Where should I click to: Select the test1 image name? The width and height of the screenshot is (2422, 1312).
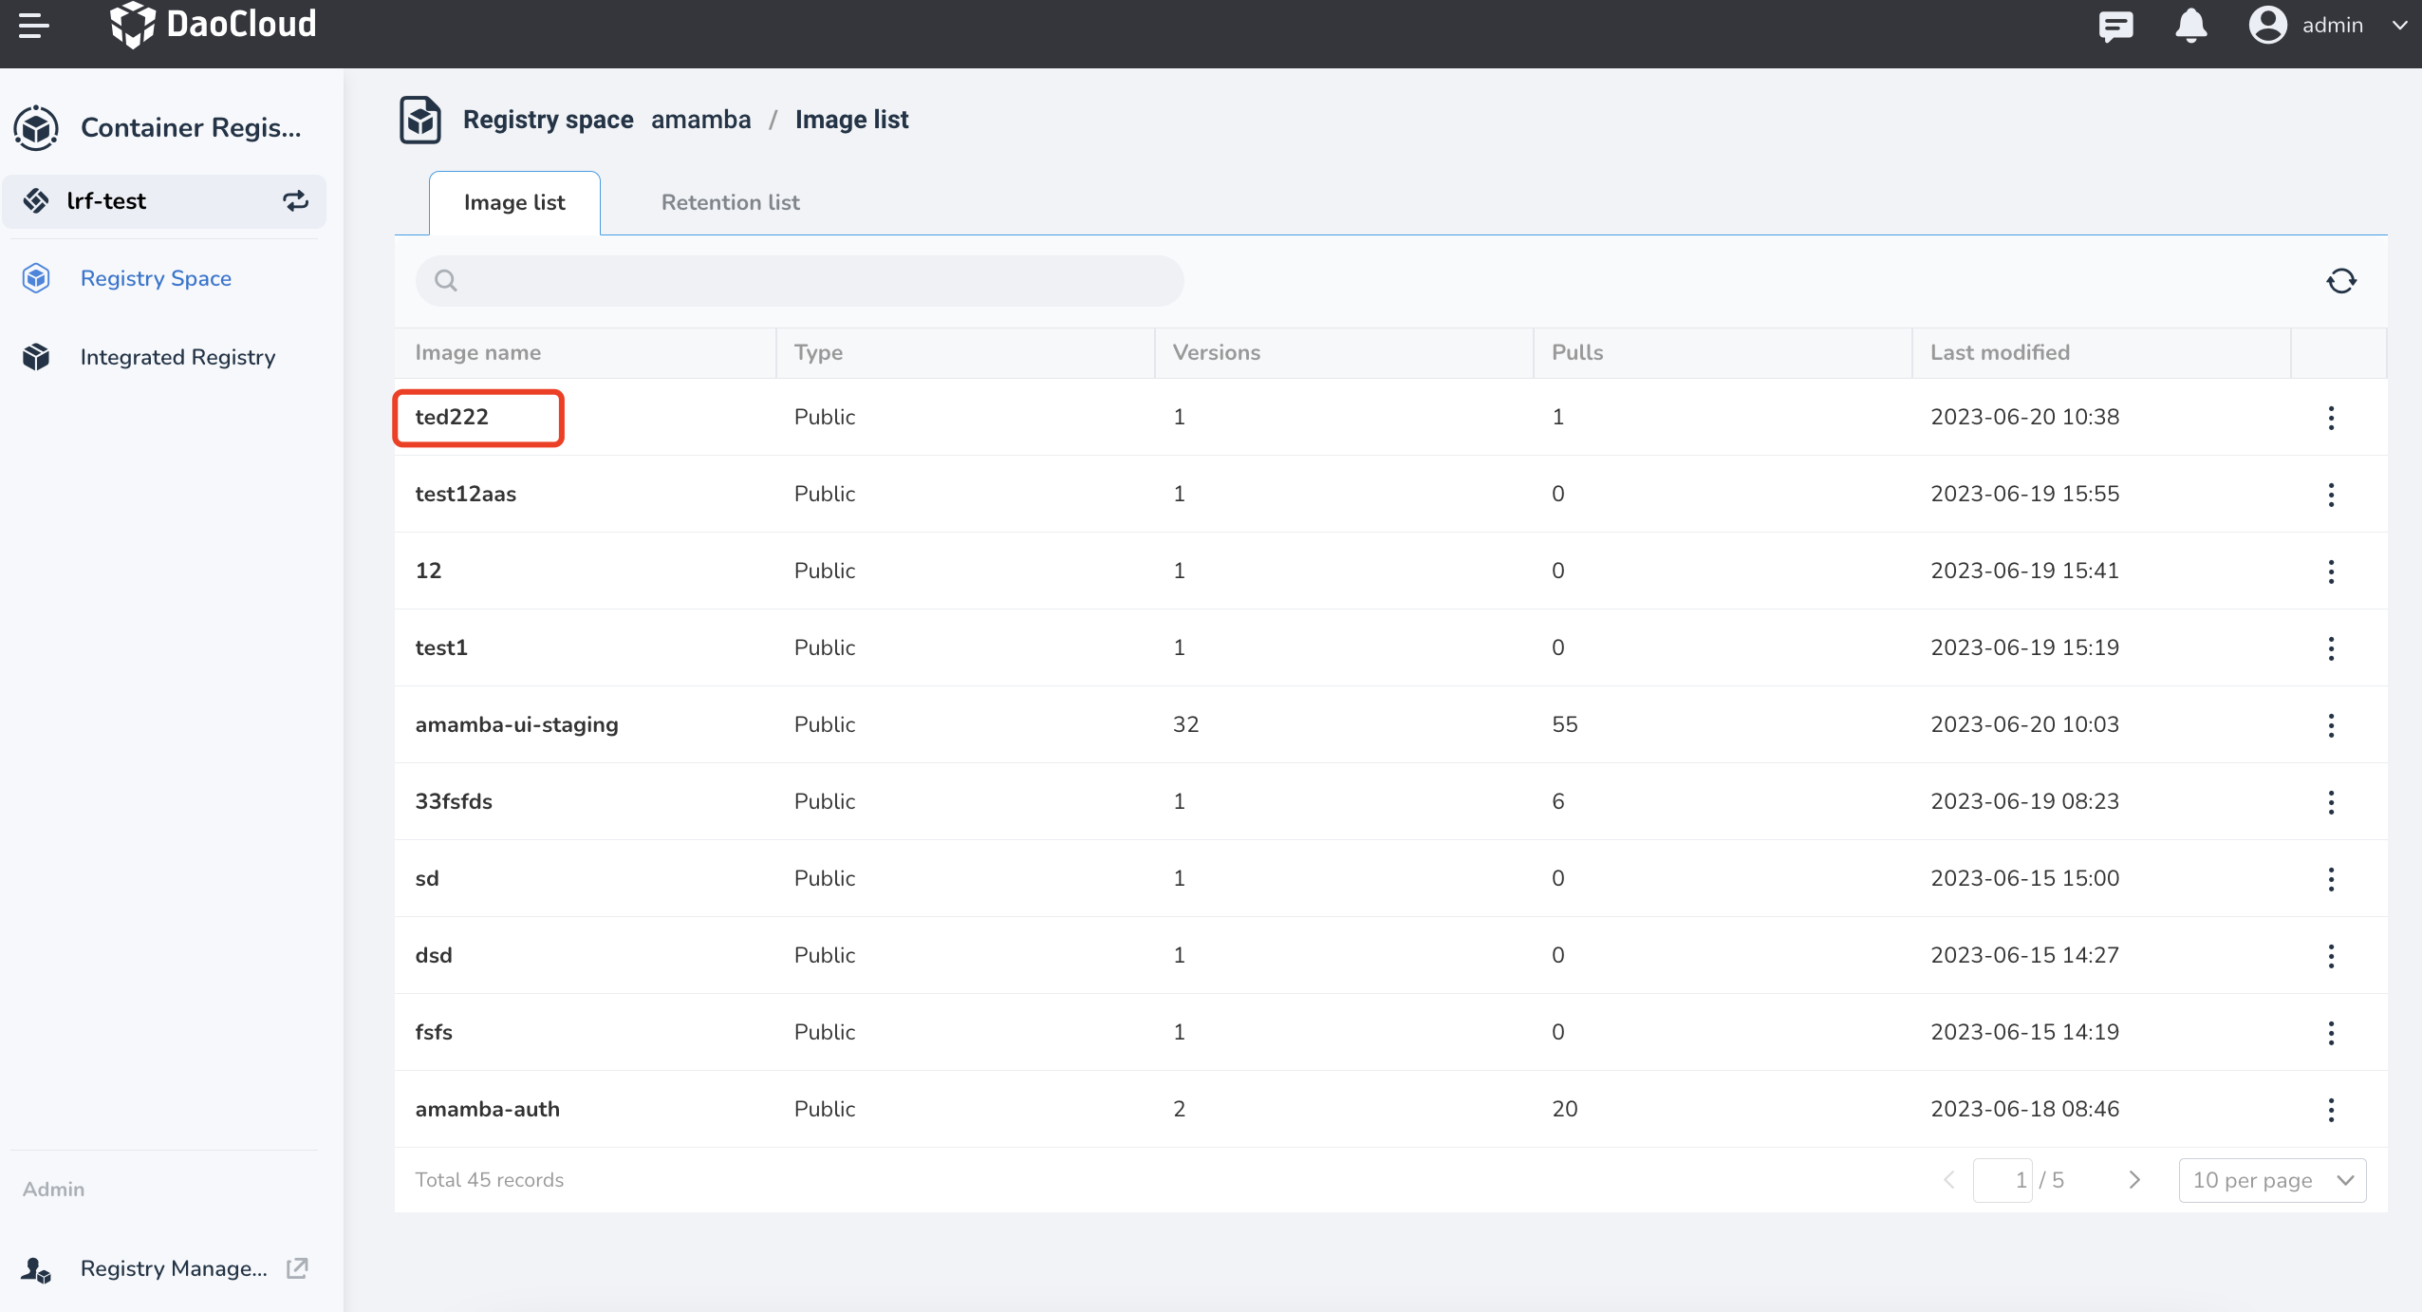tap(441, 647)
